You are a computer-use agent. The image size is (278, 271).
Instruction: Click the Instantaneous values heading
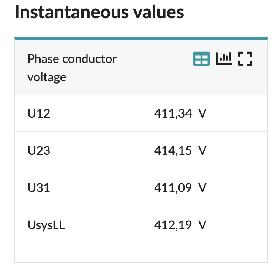(x=99, y=13)
